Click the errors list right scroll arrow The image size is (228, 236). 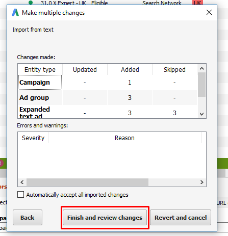202,182
